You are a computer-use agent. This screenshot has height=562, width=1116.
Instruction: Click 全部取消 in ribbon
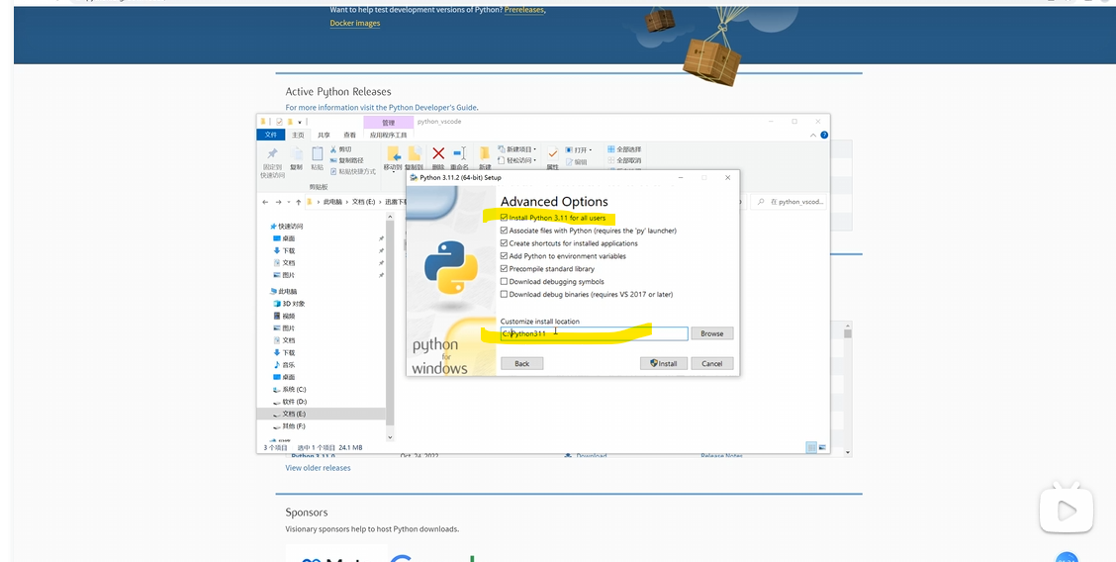(x=624, y=160)
